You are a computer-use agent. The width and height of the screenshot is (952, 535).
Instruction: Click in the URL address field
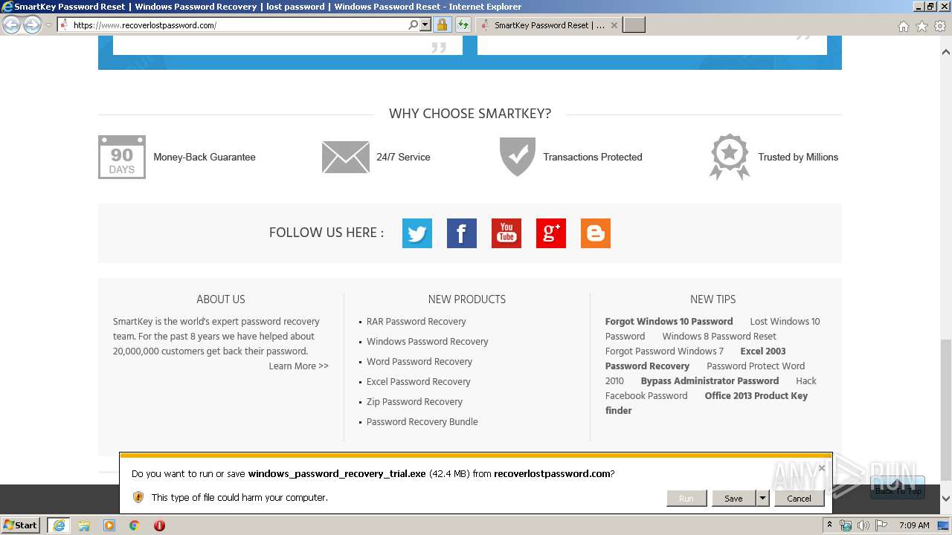[x=238, y=25]
